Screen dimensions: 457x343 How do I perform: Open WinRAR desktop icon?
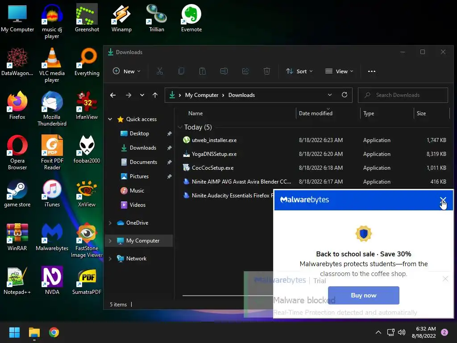pyautogui.click(x=17, y=237)
